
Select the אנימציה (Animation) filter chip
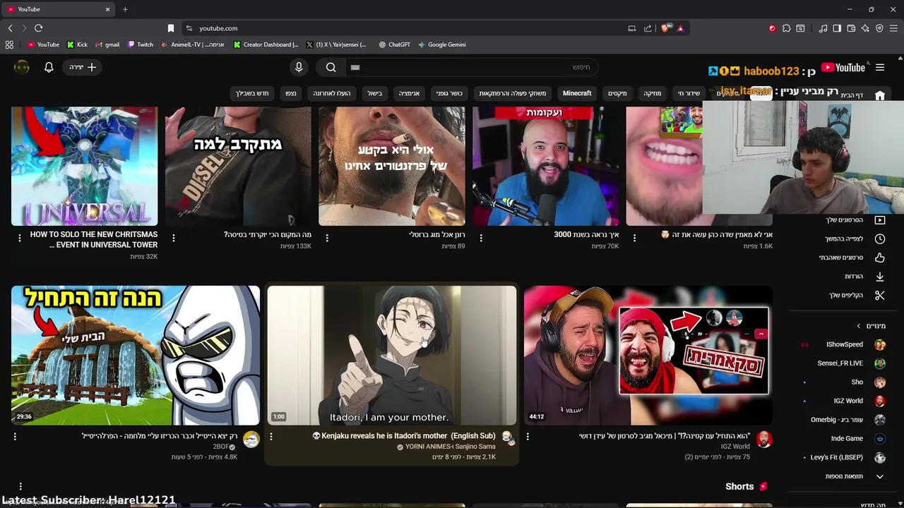pos(408,93)
